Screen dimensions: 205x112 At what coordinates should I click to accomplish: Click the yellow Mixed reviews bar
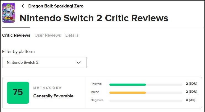(127, 92)
